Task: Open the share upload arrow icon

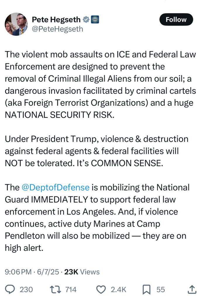Action: [192, 289]
